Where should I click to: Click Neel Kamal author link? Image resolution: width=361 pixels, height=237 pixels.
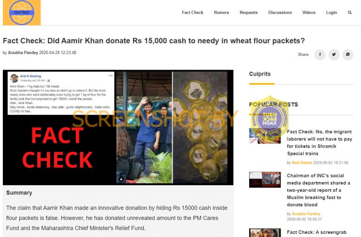(x=302, y=163)
